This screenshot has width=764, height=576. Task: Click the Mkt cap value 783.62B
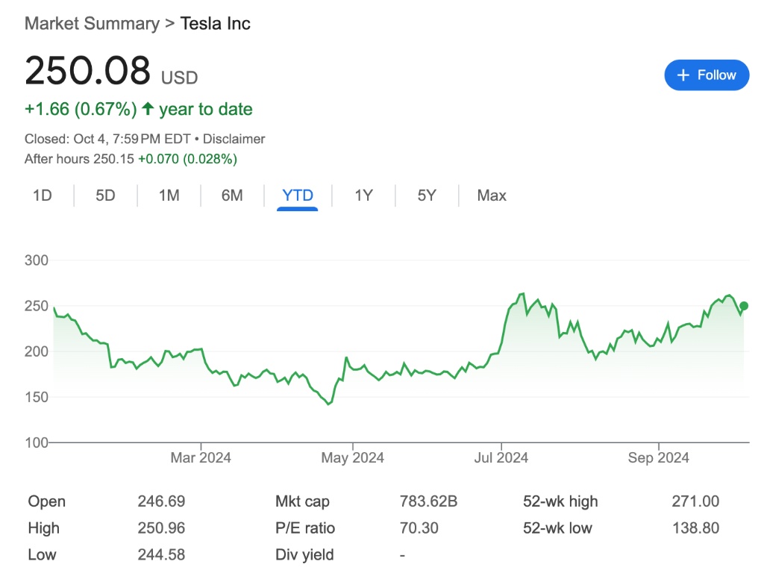tap(428, 501)
